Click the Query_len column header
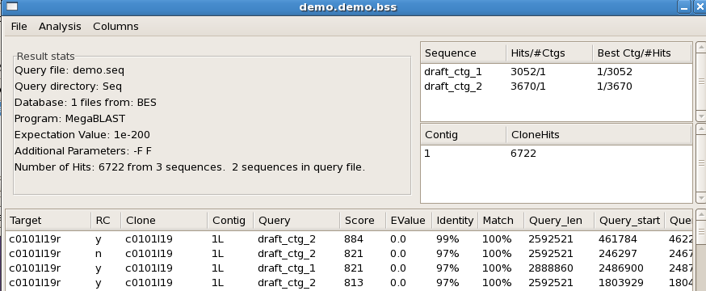The image size is (706, 291). 559,221
